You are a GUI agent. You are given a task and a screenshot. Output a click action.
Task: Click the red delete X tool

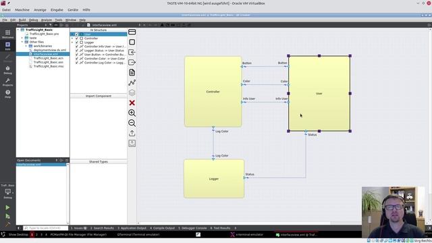pos(132,103)
